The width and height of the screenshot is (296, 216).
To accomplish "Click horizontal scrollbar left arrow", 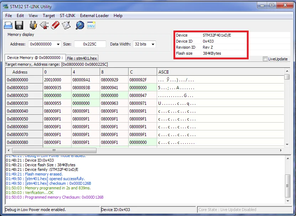I will pyautogui.click(x=8, y=150).
